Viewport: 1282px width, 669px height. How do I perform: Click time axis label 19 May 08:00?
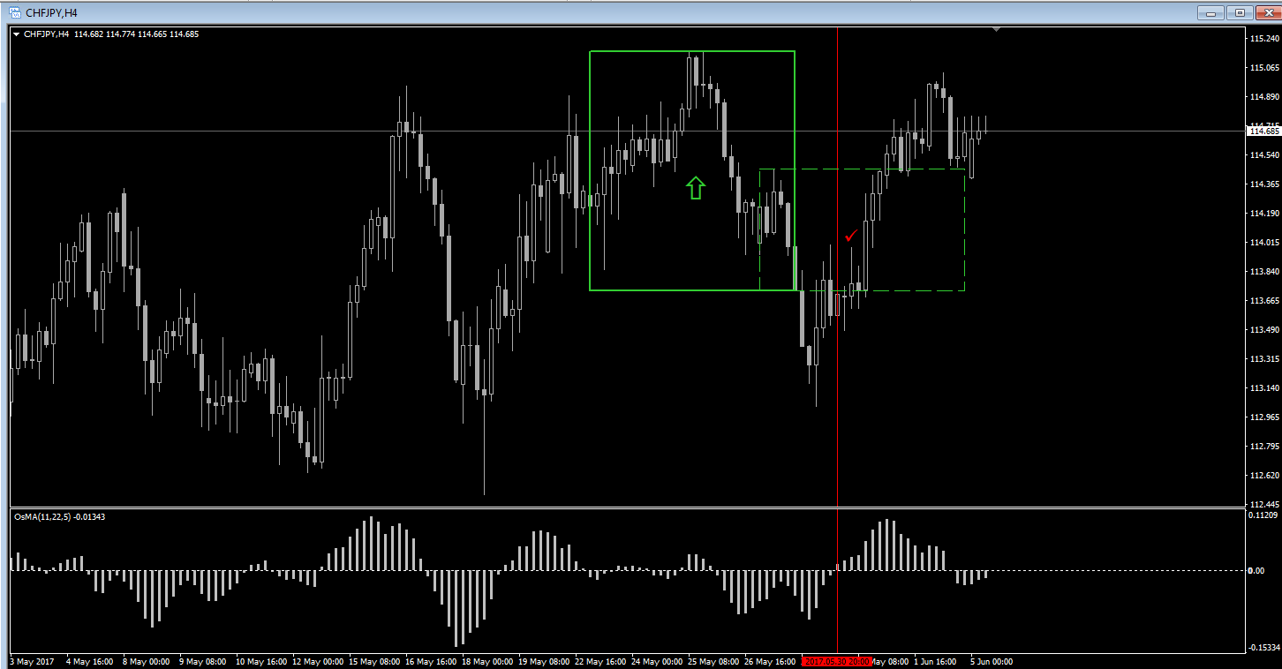coord(545,661)
